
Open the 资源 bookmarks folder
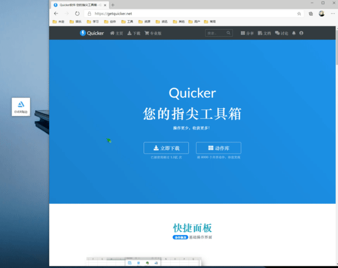pos(145,22)
